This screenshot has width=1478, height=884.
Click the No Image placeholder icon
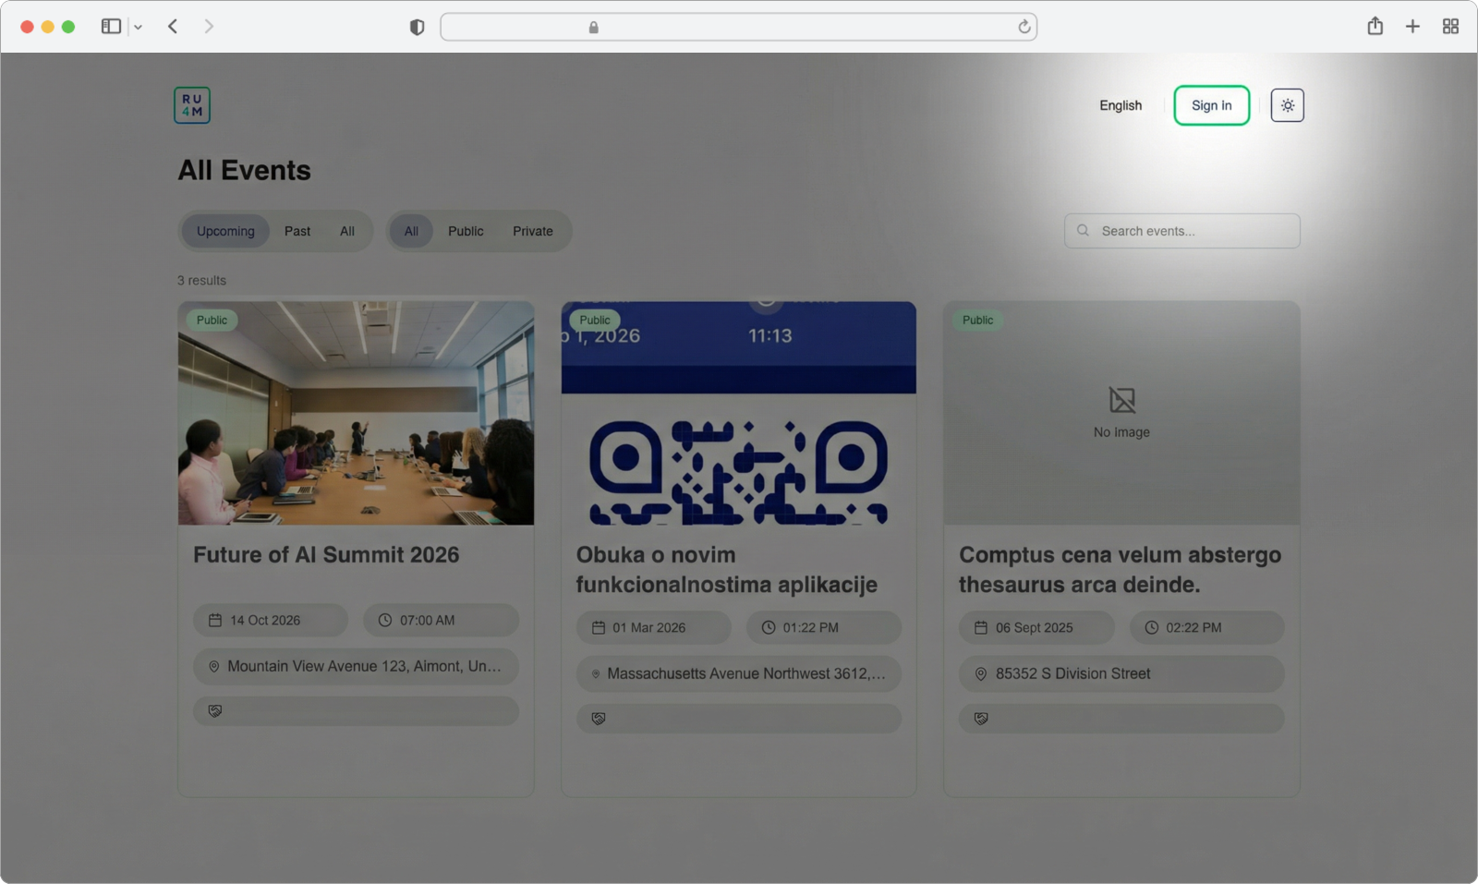[1121, 399]
